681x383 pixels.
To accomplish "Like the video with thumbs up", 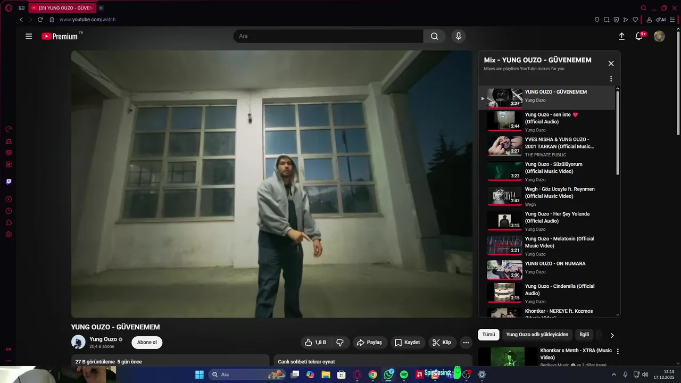I will [x=315, y=343].
